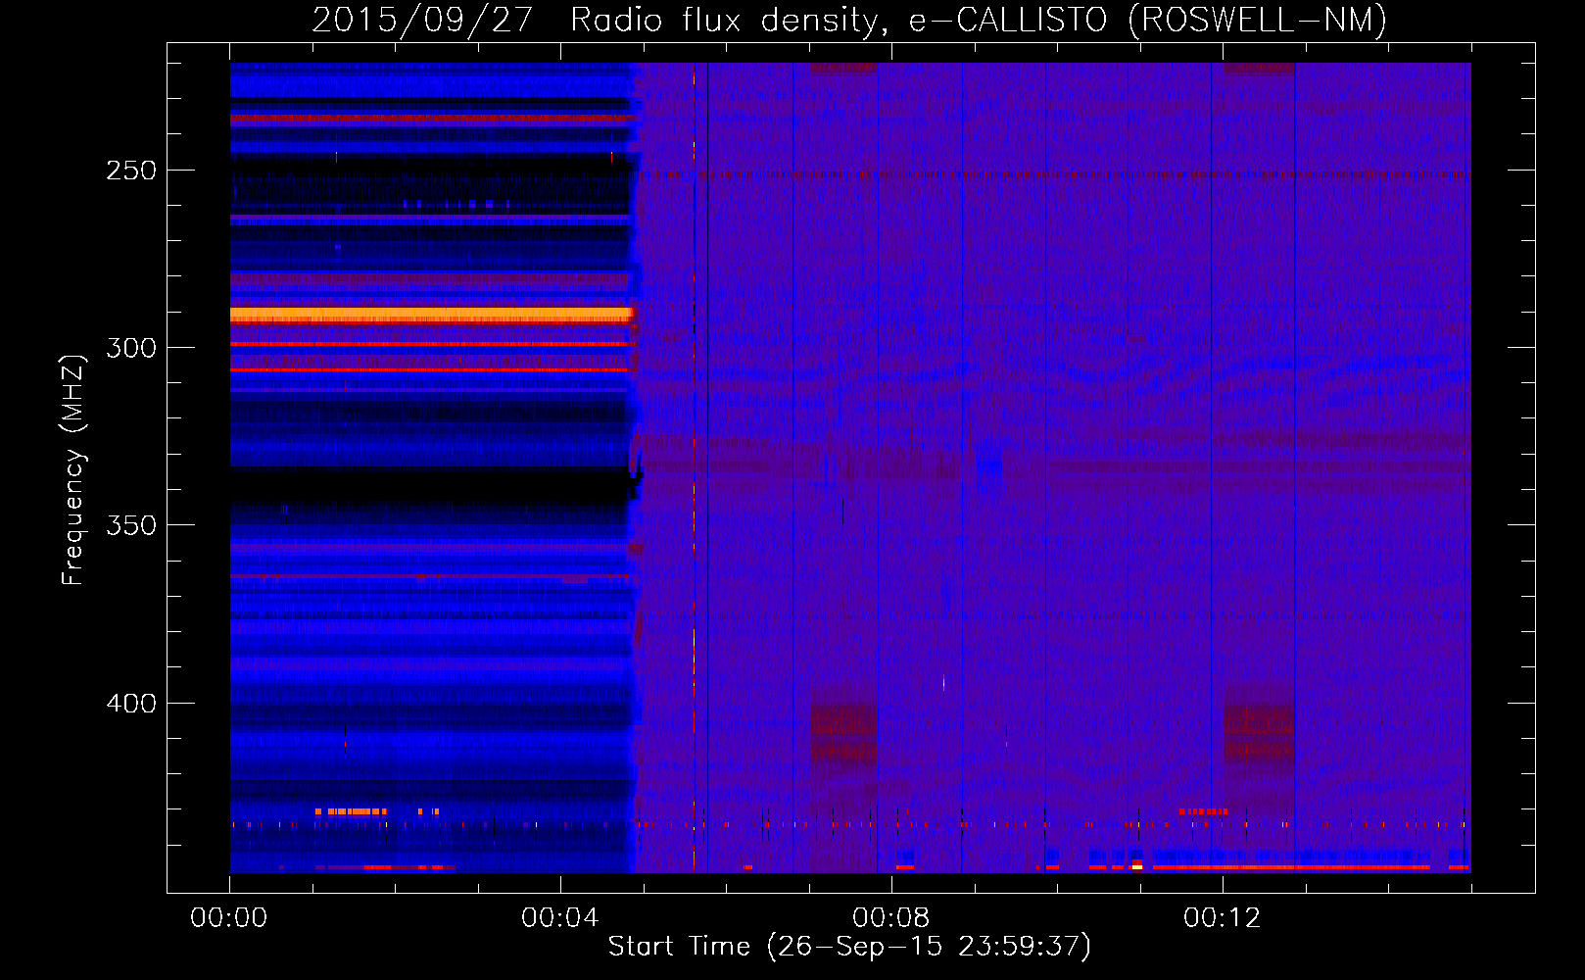The height and width of the screenshot is (980, 1585).
Task: Click the "Start Time (26-Sep-15 23:59:37)" axis label
Action: [x=849, y=947]
